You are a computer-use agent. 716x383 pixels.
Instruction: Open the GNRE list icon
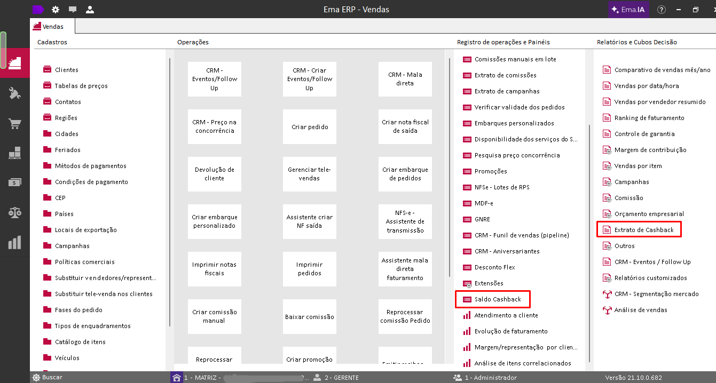tap(467, 219)
